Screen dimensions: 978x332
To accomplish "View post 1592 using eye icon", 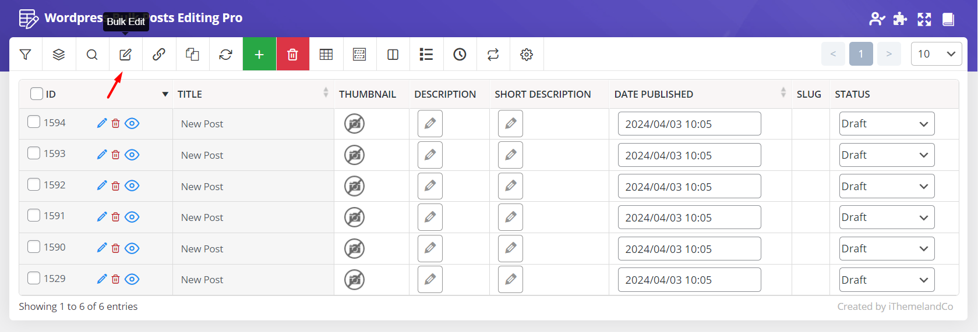I will [132, 185].
